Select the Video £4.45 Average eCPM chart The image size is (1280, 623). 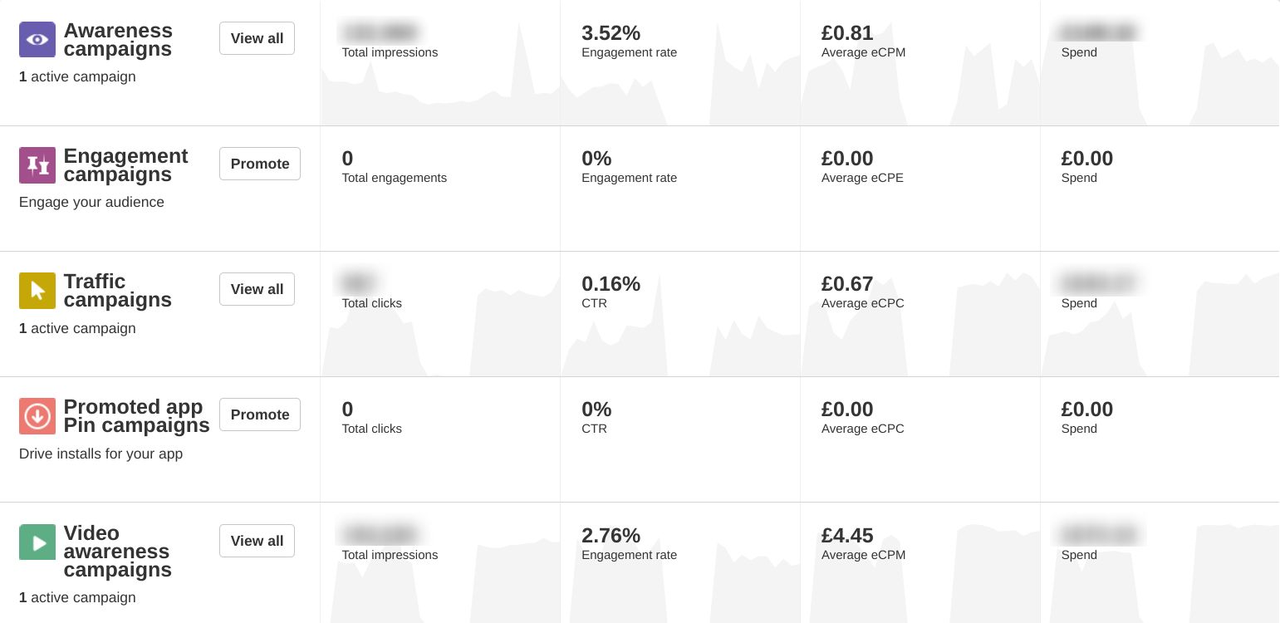click(x=920, y=562)
